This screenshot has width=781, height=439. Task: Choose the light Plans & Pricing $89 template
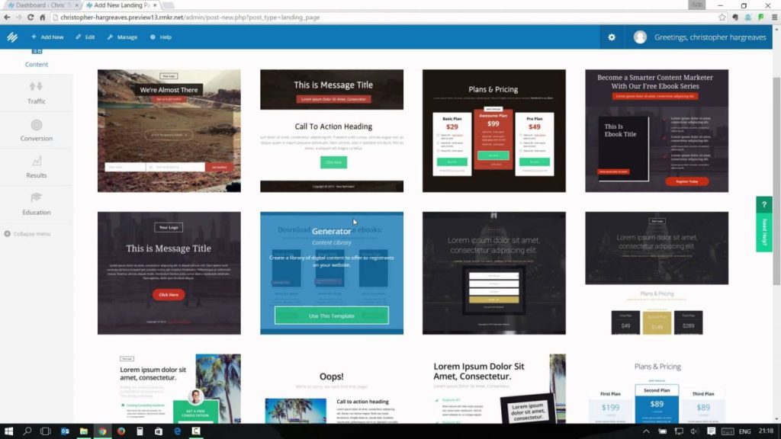tap(657, 389)
